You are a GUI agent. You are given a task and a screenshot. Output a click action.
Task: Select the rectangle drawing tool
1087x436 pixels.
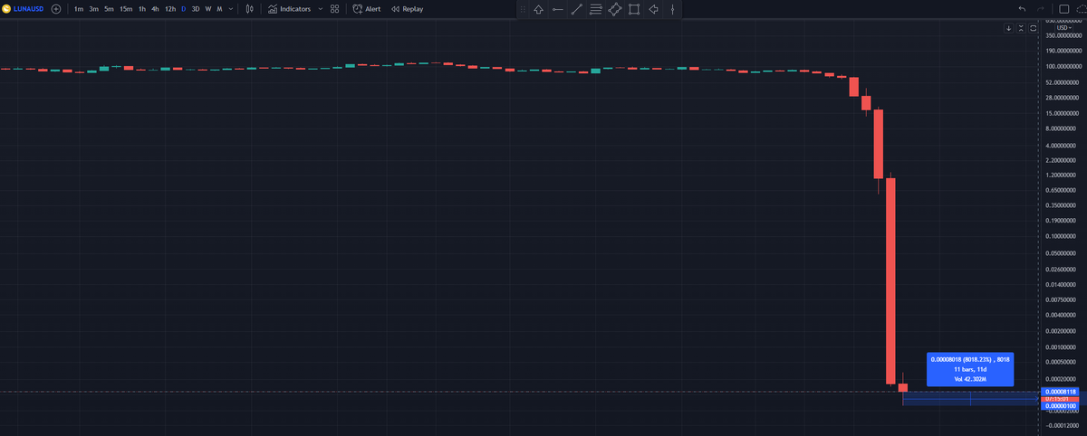[x=634, y=9]
